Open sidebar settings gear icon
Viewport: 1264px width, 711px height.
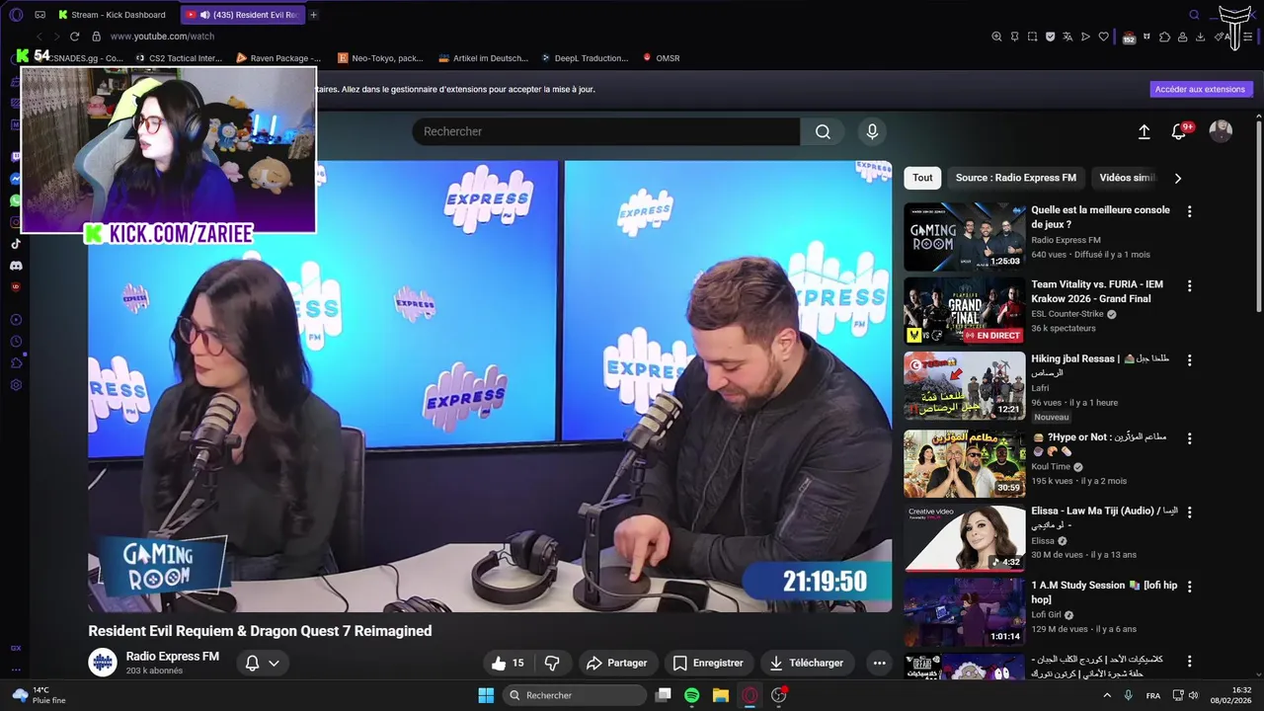coord(16,384)
